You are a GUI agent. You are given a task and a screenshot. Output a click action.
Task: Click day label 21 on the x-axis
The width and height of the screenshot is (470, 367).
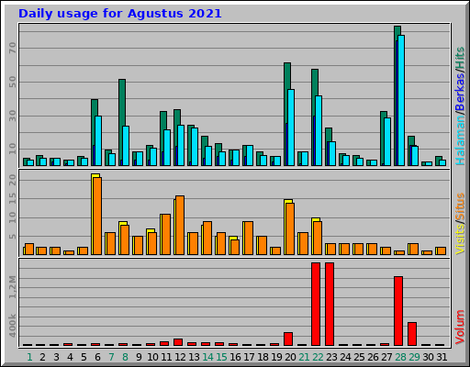click(x=304, y=357)
